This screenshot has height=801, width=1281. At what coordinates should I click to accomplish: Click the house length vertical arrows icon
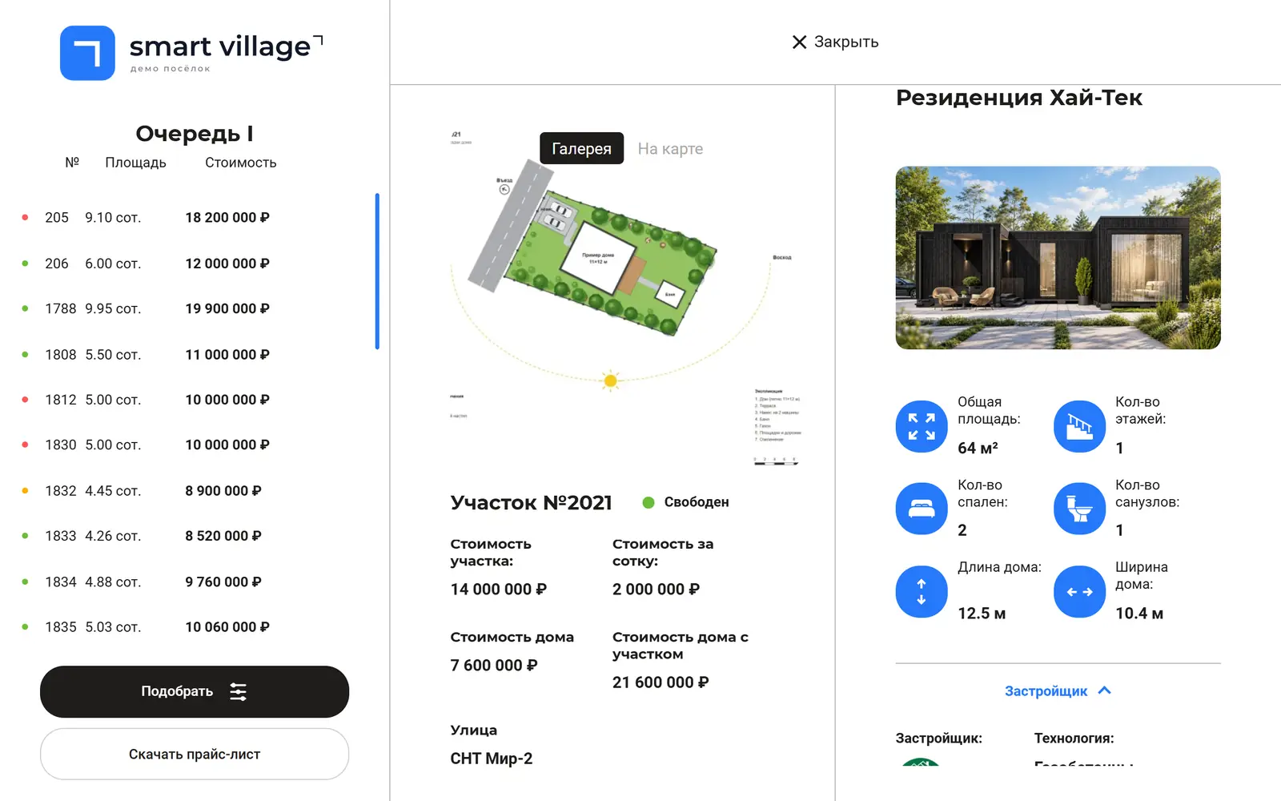pyautogui.click(x=922, y=592)
